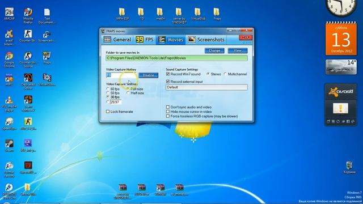The width and height of the screenshot is (363, 204).
Task: Launch VLC media player shortcut
Action: tap(9, 104)
